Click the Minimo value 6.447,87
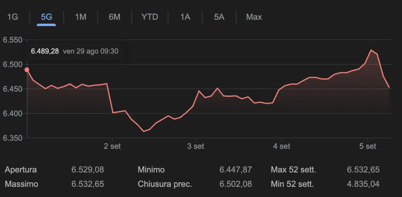The width and height of the screenshot is (402, 197). (235, 170)
